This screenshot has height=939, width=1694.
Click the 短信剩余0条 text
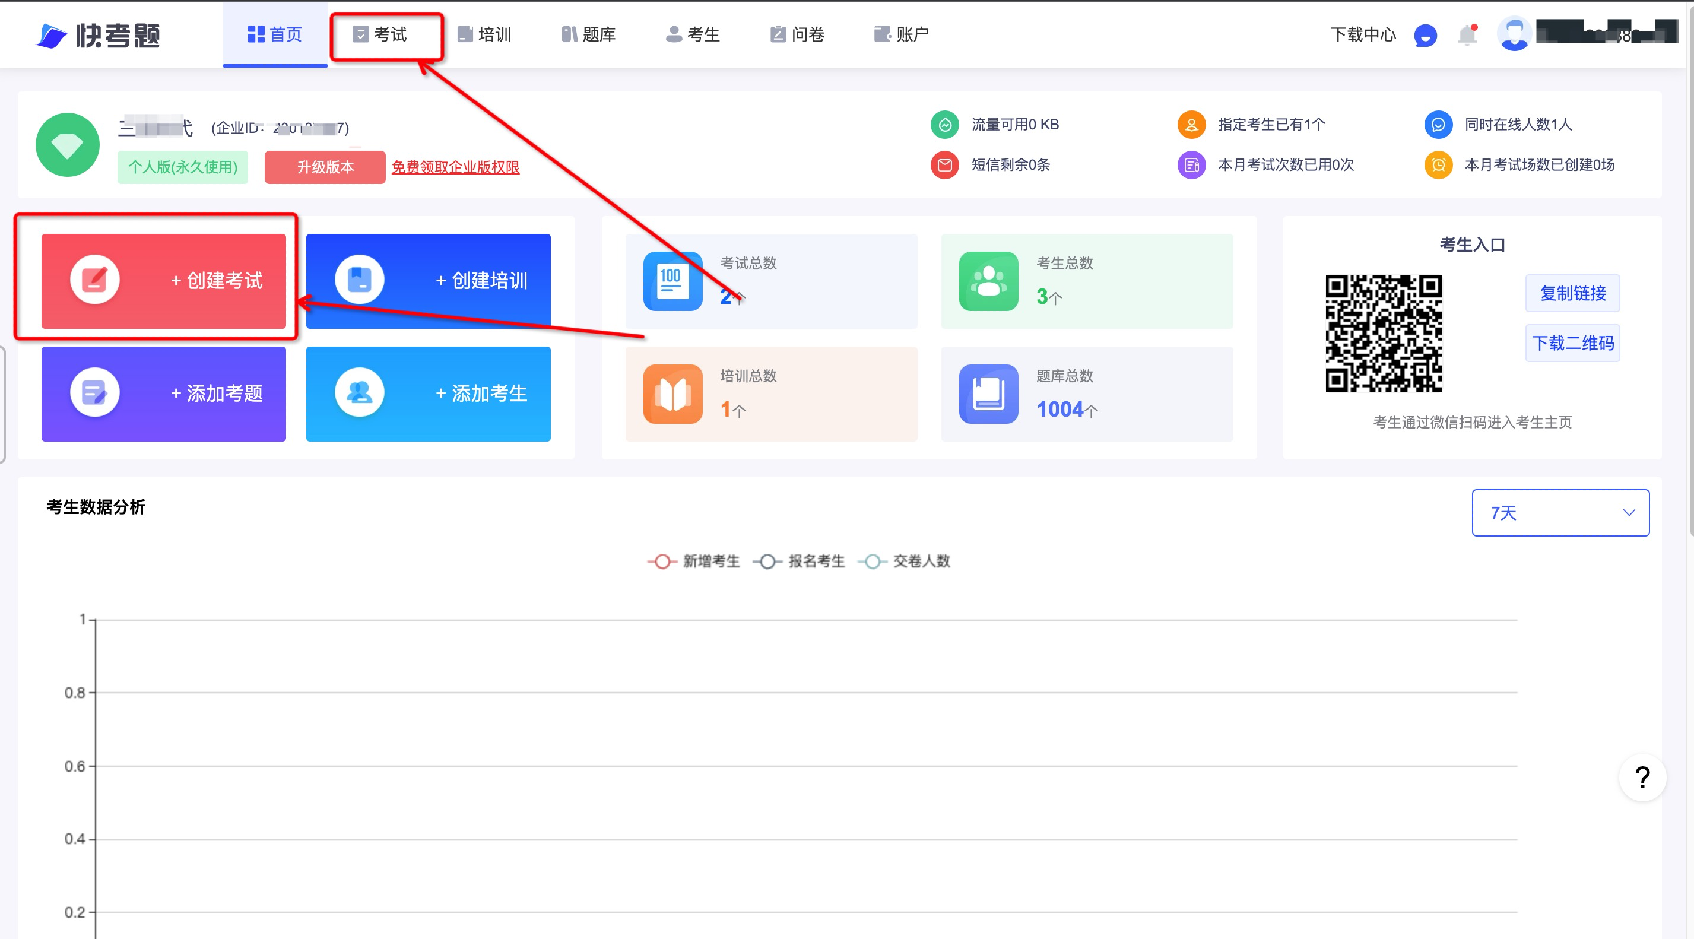click(x=1010, y=164)
